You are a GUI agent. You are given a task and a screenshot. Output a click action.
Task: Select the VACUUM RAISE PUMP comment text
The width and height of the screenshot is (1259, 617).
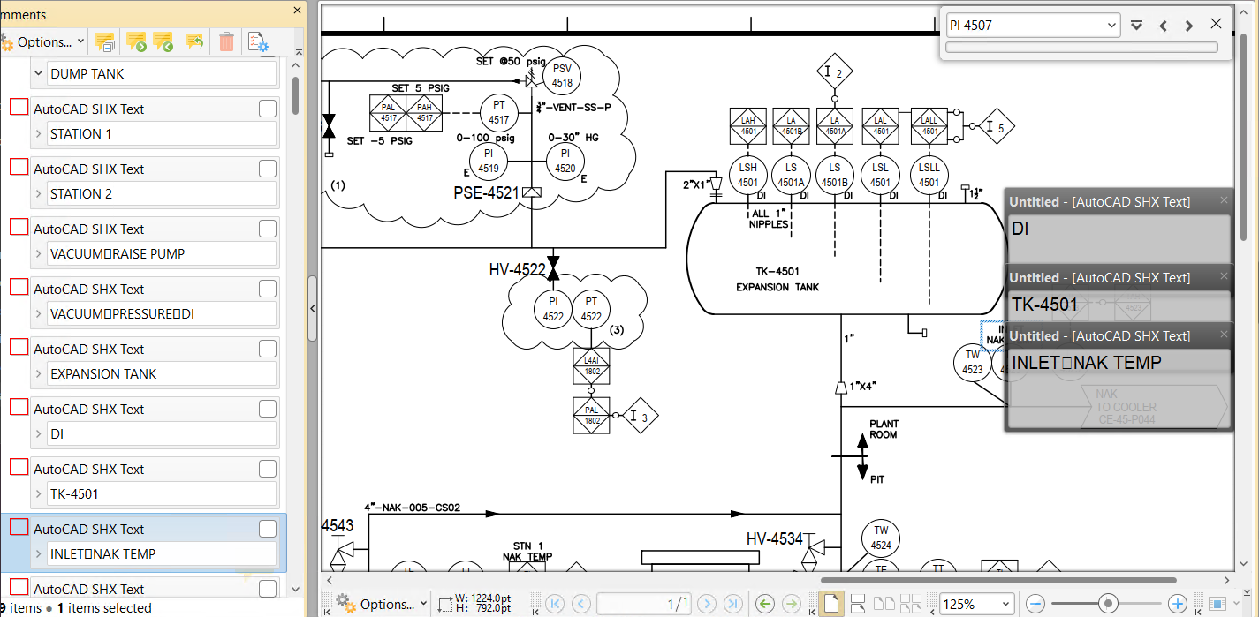[118, 254]
